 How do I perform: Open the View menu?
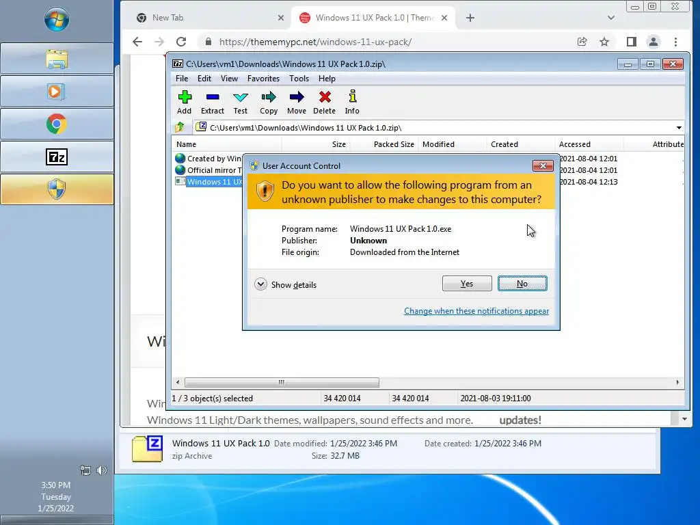229,79
